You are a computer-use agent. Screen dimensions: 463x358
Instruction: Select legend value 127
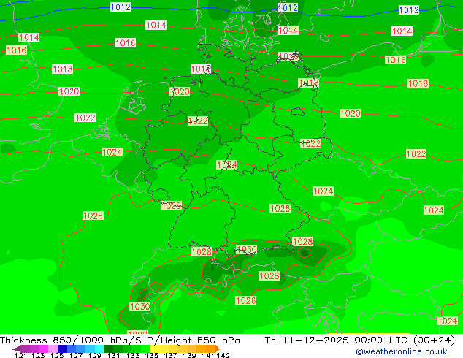pyautogui.click(x=76, y=355)
